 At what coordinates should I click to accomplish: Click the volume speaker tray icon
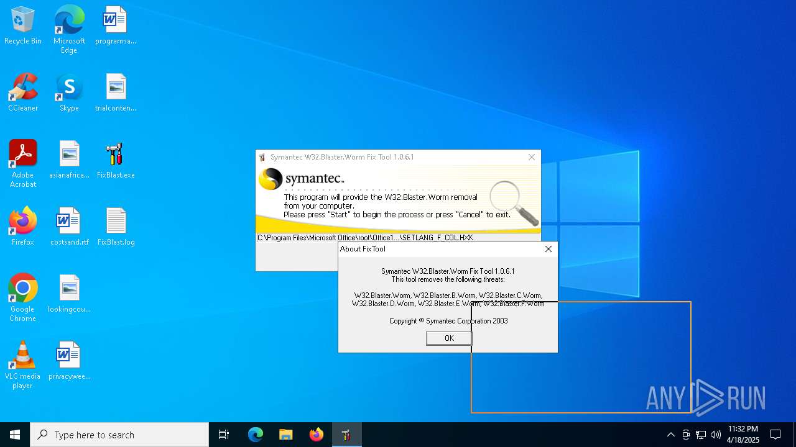tap(716, 435)
